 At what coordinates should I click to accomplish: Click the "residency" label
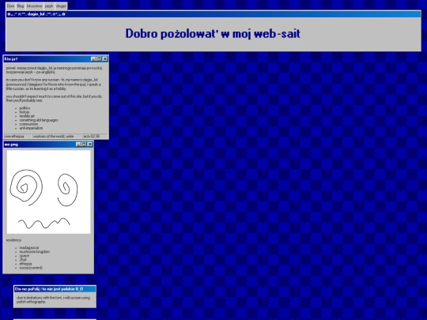pos(13,240)
